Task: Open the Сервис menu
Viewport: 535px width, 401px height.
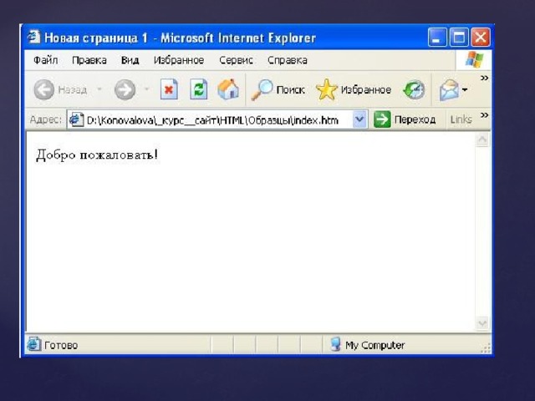Action: click(236, 60)
